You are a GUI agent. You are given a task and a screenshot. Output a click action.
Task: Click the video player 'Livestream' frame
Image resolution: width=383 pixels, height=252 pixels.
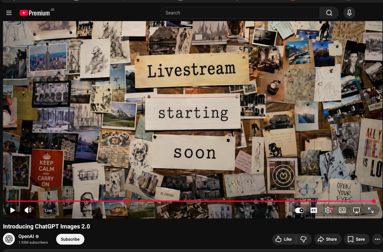(x=191, y=70)
